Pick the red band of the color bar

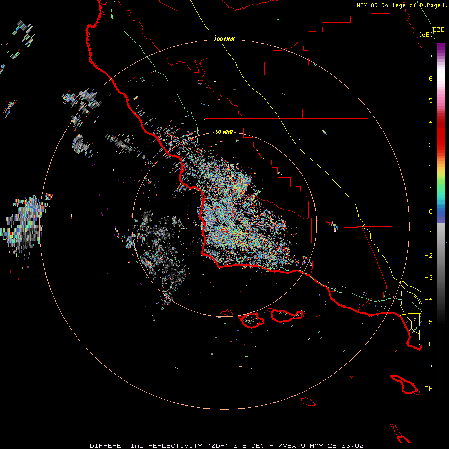(x=441, y=135)
